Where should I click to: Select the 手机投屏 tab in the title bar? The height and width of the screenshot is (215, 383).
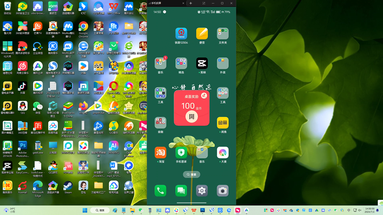tap(166, 3)
